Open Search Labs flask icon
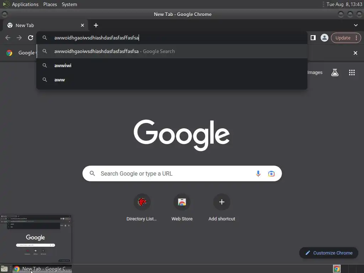 tap(335, 73)
